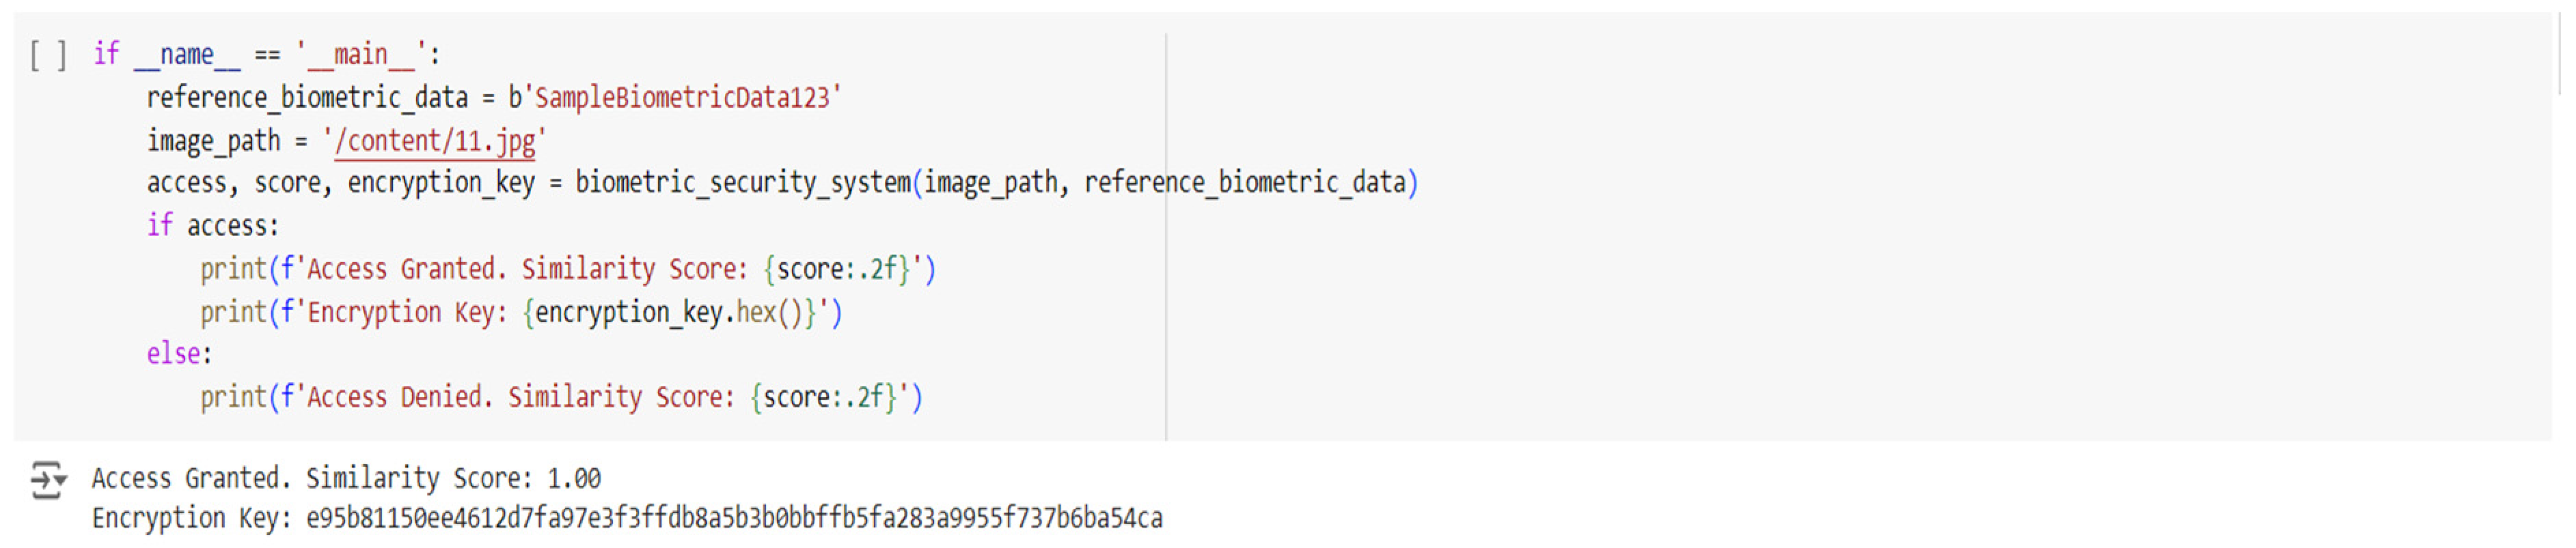Click the output line 'Access Granted. Similarity Score'

pyautogui.click(x=346, y=479)
